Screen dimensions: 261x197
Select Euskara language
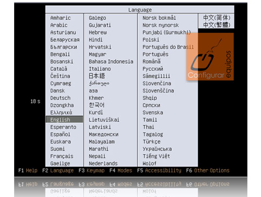pyautogui.click(x=61, y=142)
